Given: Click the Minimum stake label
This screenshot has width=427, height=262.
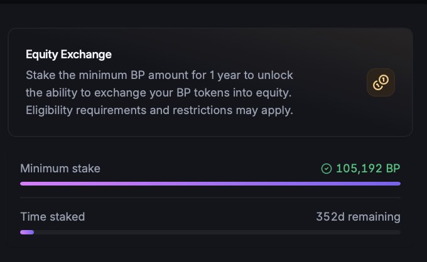Looking at the screenshot, I should [x=60, y=169].
